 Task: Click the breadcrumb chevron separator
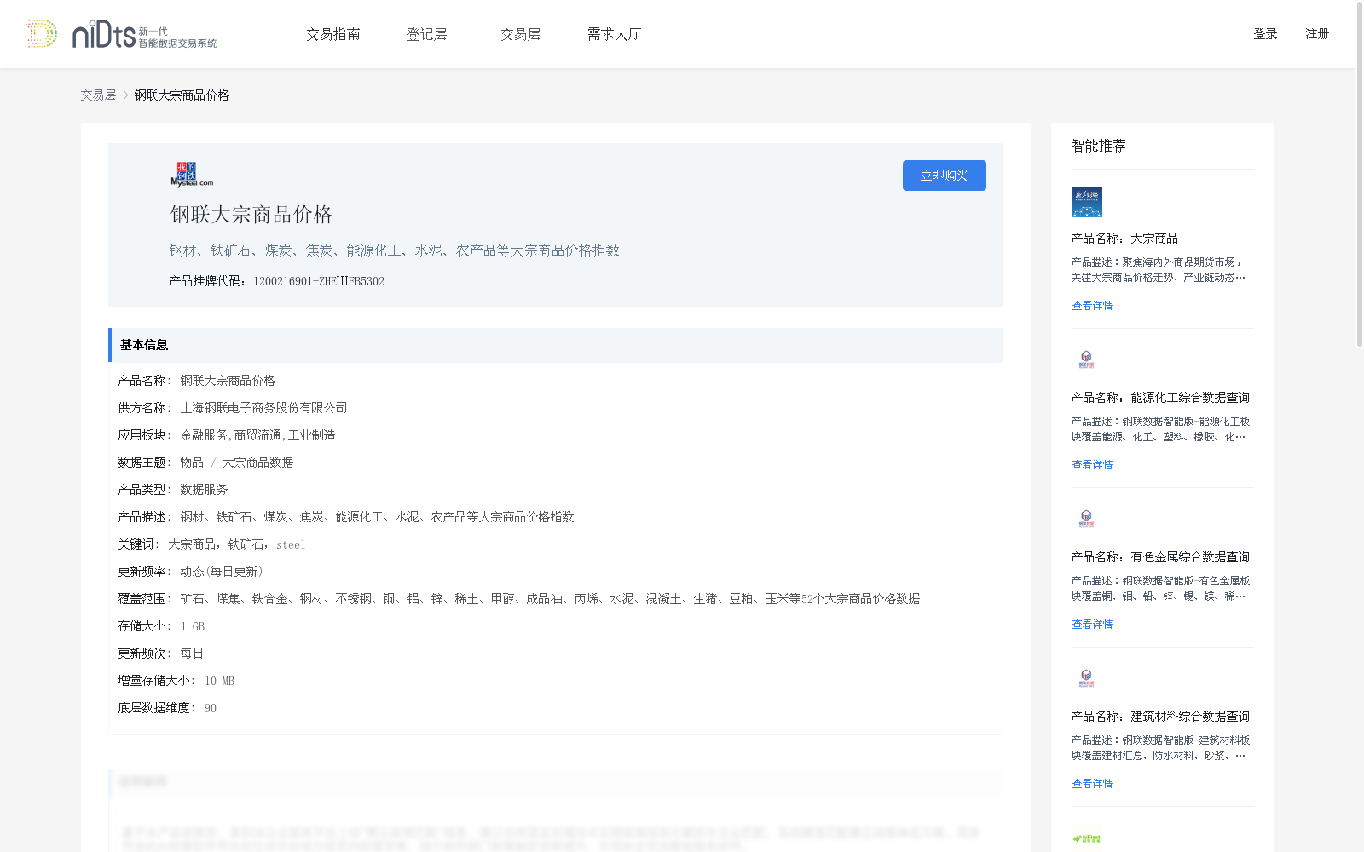[125, 95]
